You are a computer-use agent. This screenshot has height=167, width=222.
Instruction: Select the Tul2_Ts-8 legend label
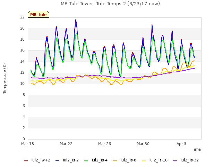128,160
